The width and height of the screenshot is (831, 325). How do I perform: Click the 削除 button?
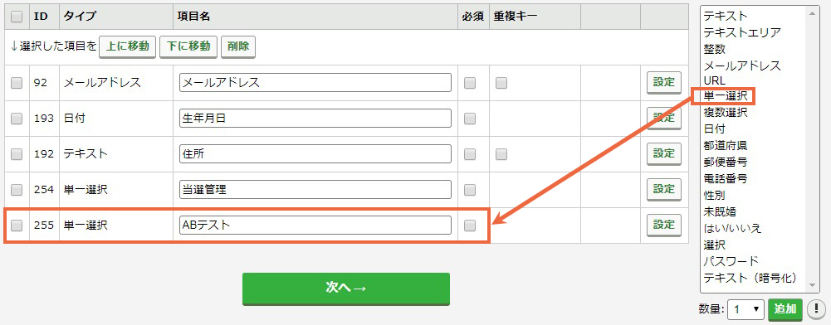pos(238,46)
